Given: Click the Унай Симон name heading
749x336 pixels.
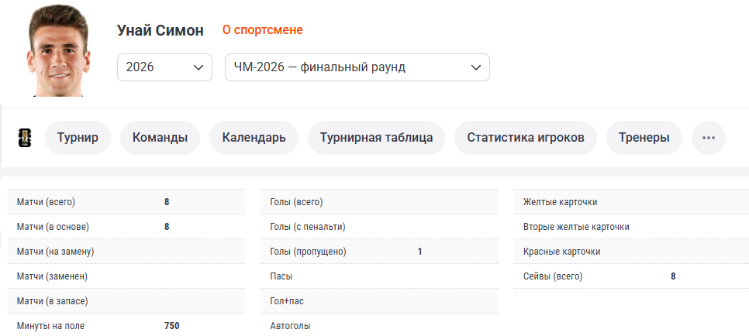Looking at the screenshot, I should [x=160, y=30].
